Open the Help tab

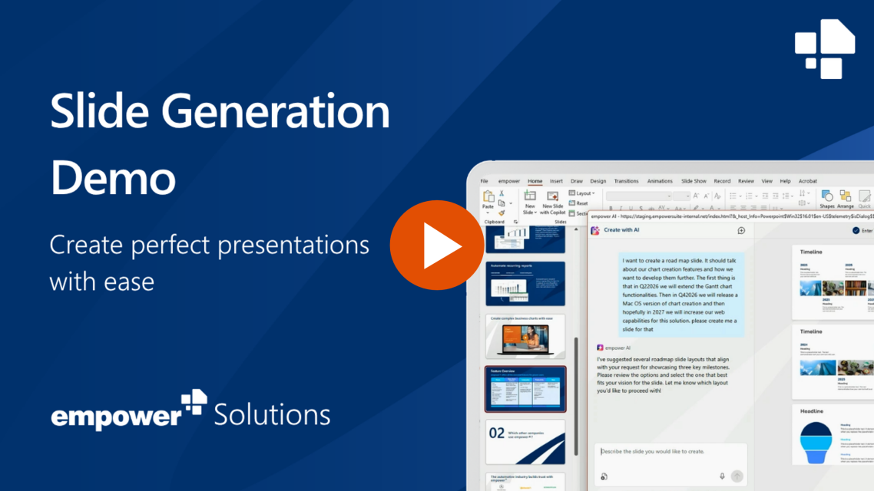785,181
